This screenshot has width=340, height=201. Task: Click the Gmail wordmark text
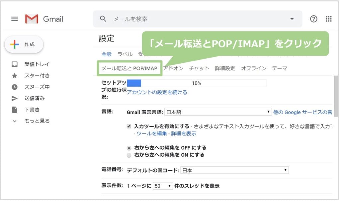pos(53,19)
